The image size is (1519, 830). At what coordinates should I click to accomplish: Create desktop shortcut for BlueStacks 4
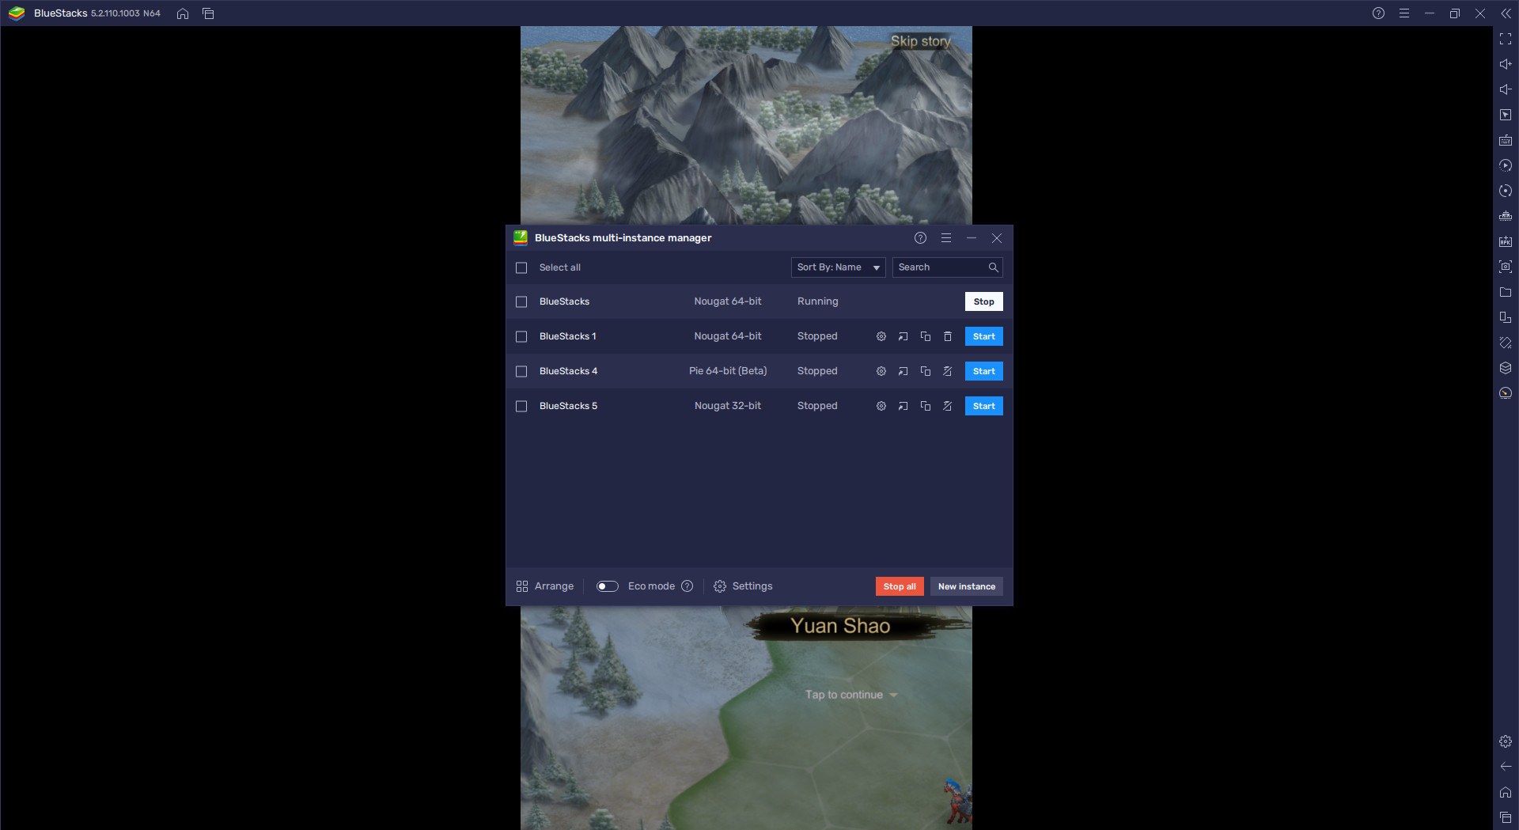tap(903, 371)
